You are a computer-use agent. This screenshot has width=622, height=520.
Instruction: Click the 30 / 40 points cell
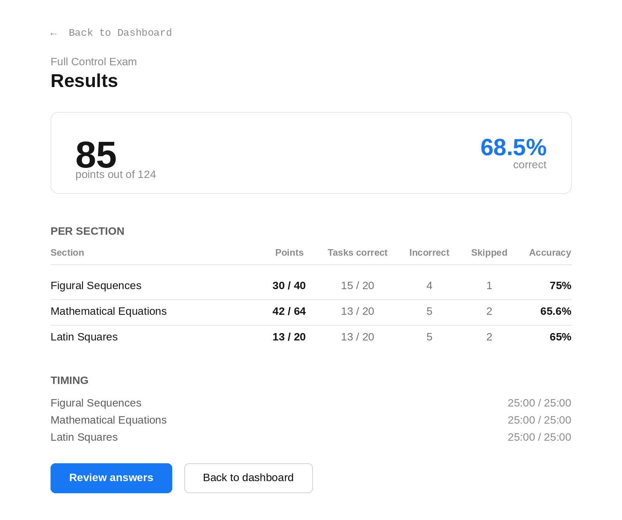[289, 286]
